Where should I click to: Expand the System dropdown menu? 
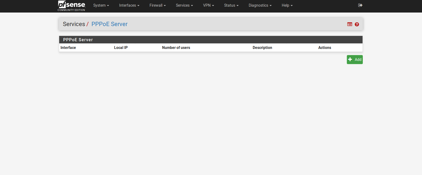(x=101, y=5)
